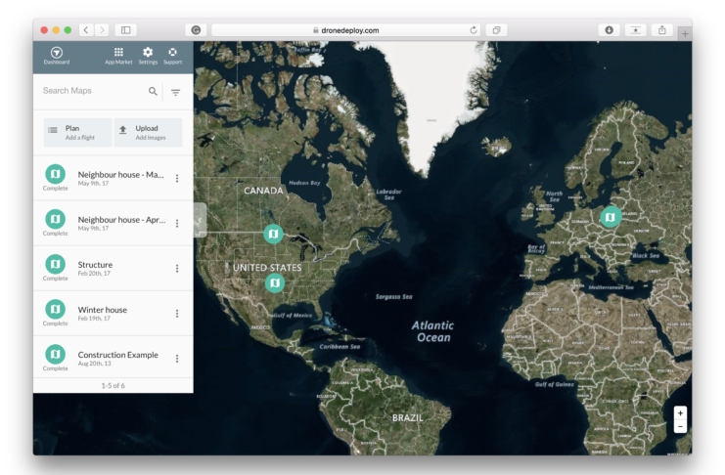Collapse the sidebar panel handle
725x475 pixels.
(x=199, y=220)
